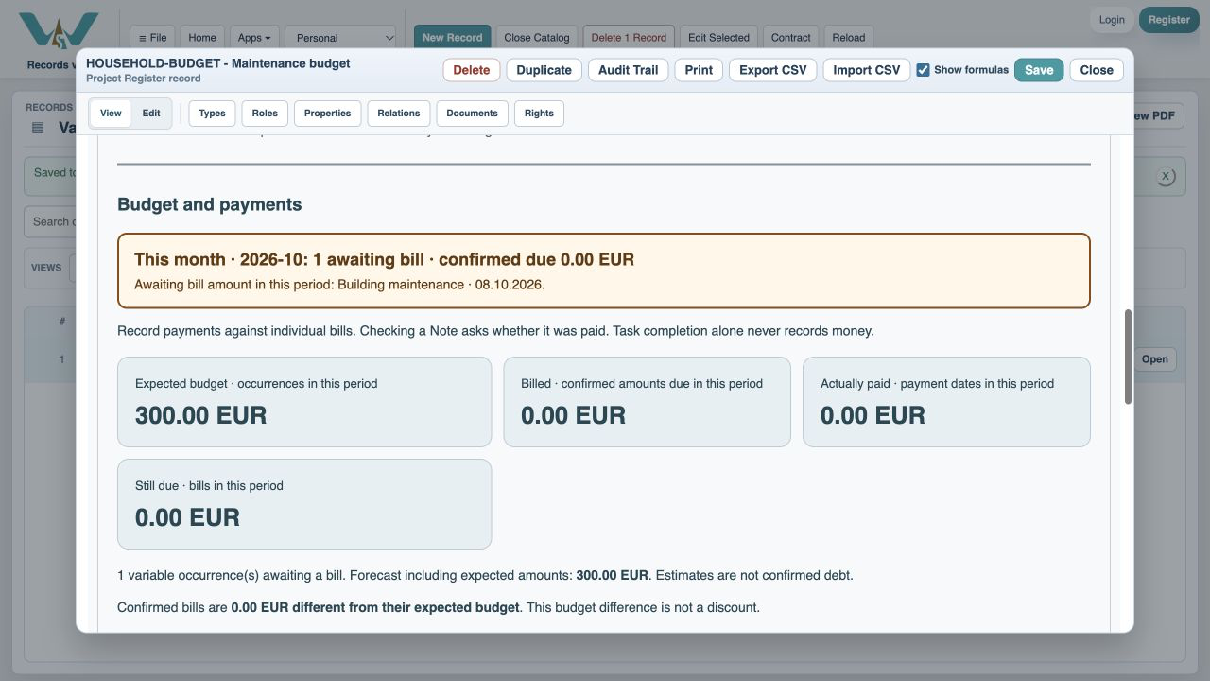Viewport: 1210px width, 681px height.
Task: Duplicate the Maintenance budget record
Action: [544, 70]
